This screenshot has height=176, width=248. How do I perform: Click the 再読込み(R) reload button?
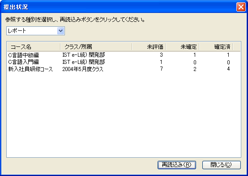pos(177,165)
